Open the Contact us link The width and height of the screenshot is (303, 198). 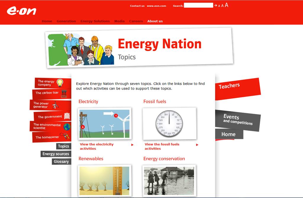(137, 6)
